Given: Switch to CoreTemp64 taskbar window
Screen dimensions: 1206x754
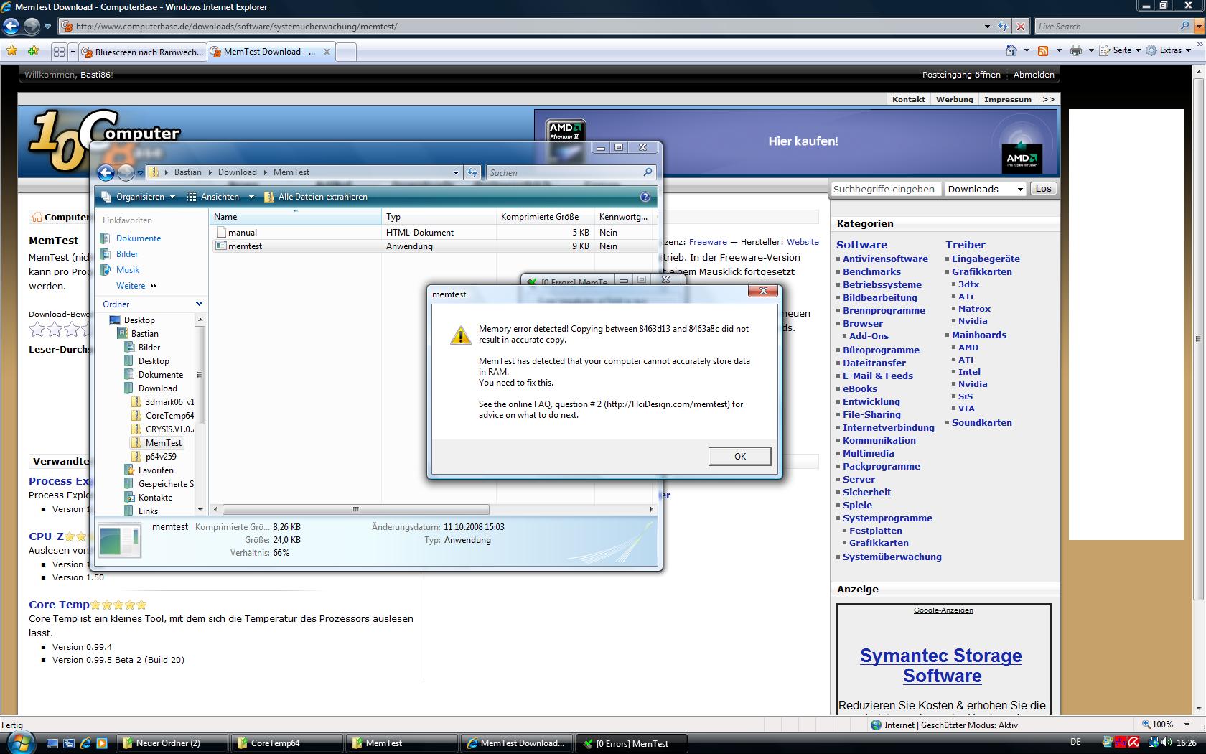Looking at the screenshot, I should tap(287, 743).
